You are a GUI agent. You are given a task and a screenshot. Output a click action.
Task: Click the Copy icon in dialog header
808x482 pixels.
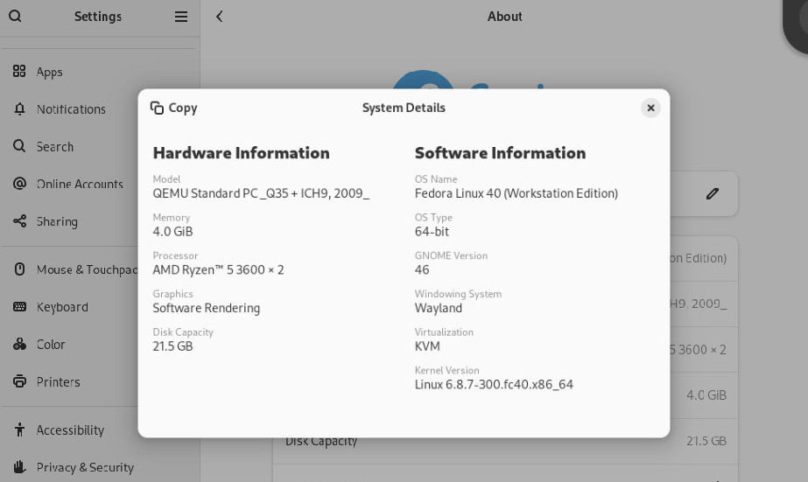pos(157,108)
